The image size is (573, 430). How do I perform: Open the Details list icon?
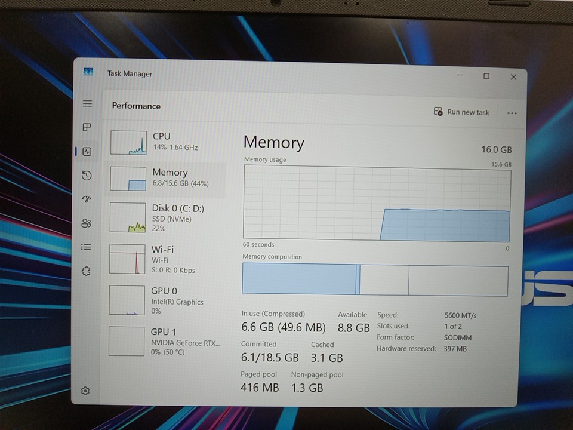87,247
